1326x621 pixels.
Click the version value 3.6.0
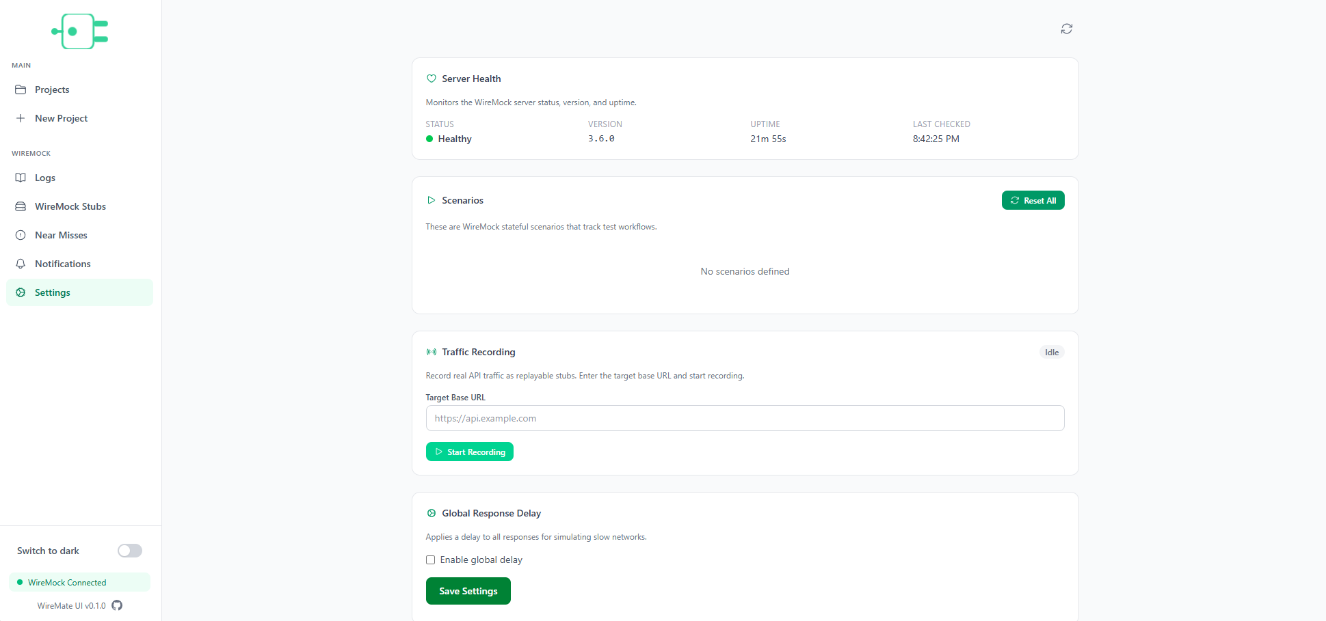coord(601,139)
